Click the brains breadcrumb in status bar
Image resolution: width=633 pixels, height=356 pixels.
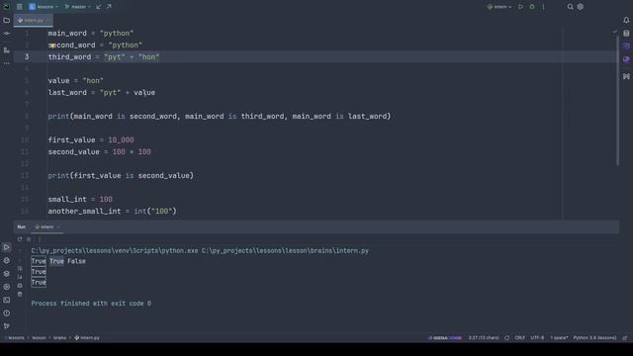point(59,338)
